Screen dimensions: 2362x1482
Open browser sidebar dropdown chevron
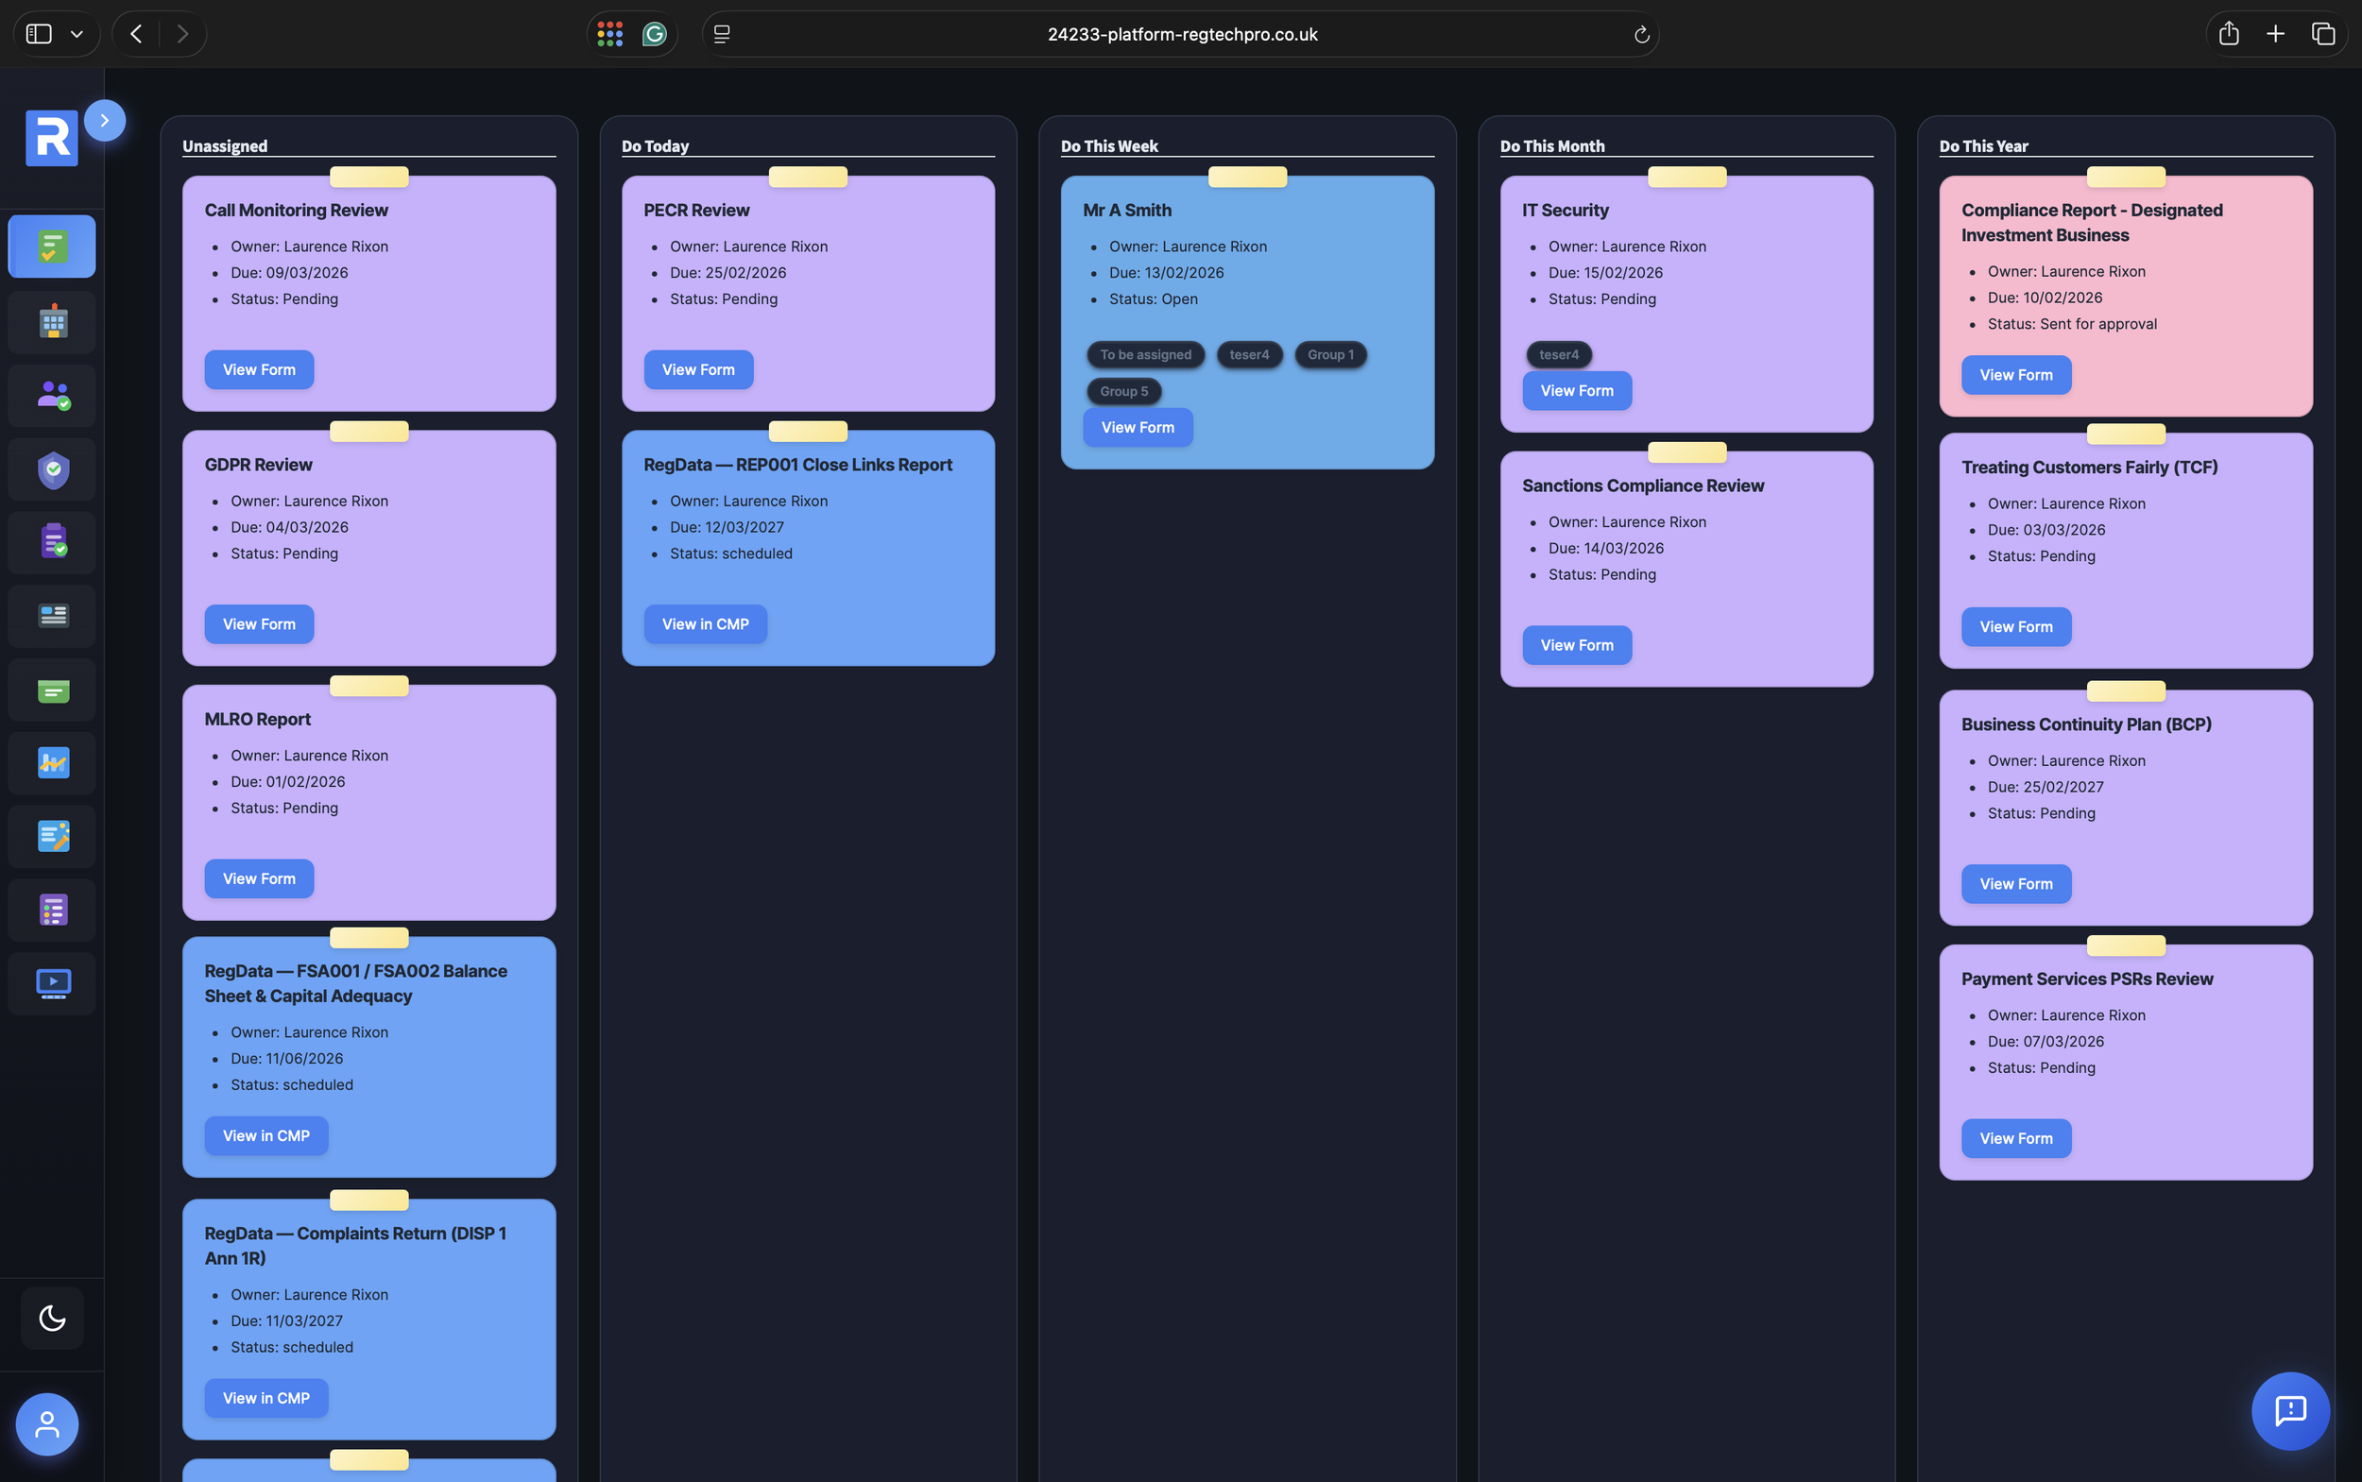coord(77,34)
